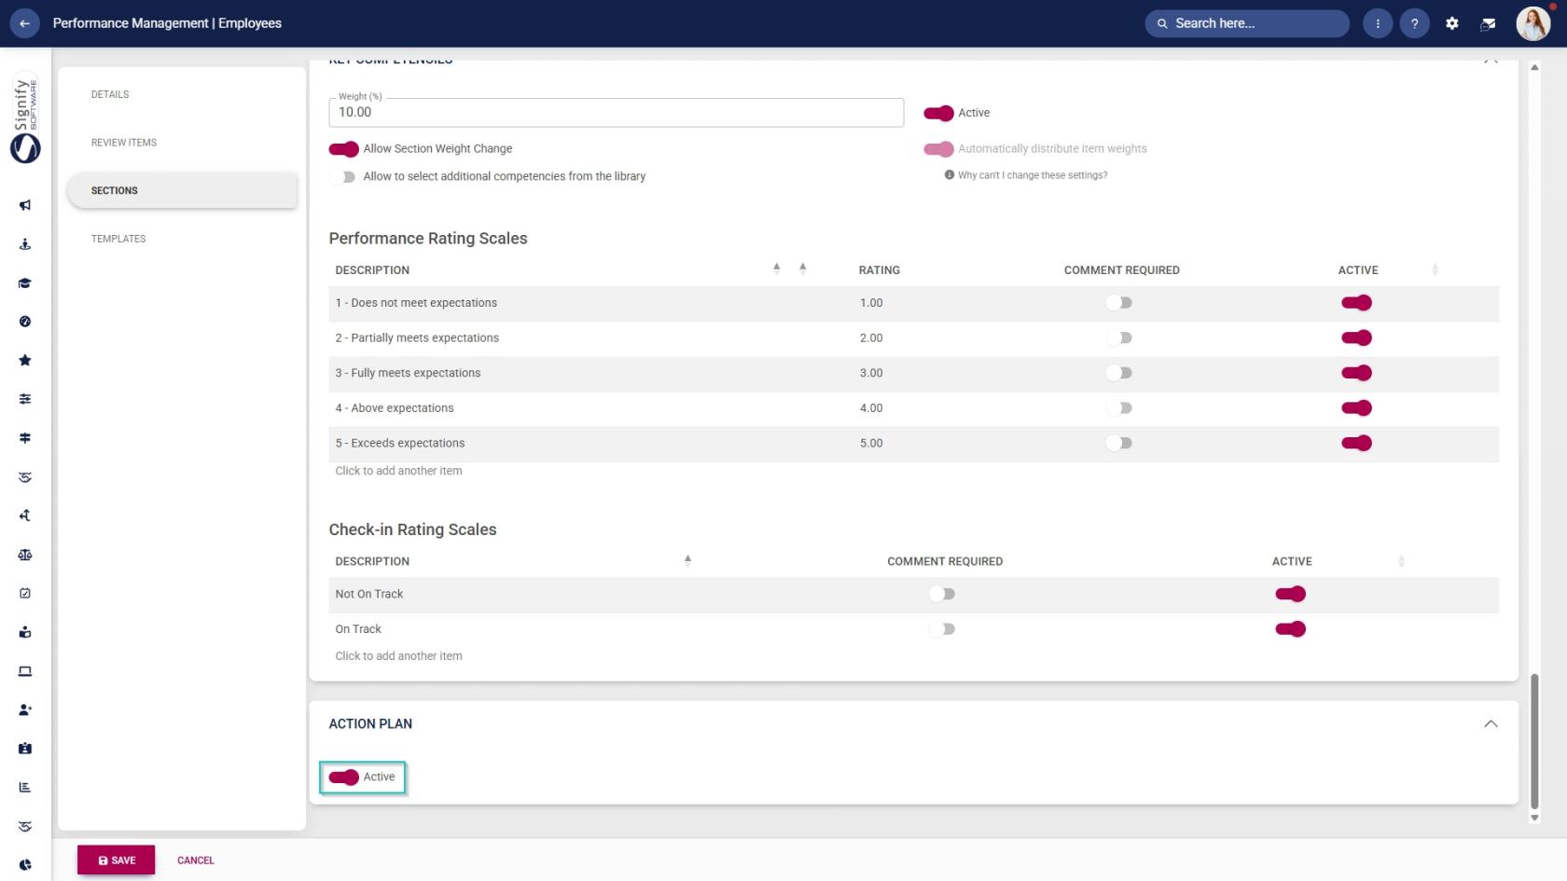
Task: Click the back arrow in the header
Action: 24,23
